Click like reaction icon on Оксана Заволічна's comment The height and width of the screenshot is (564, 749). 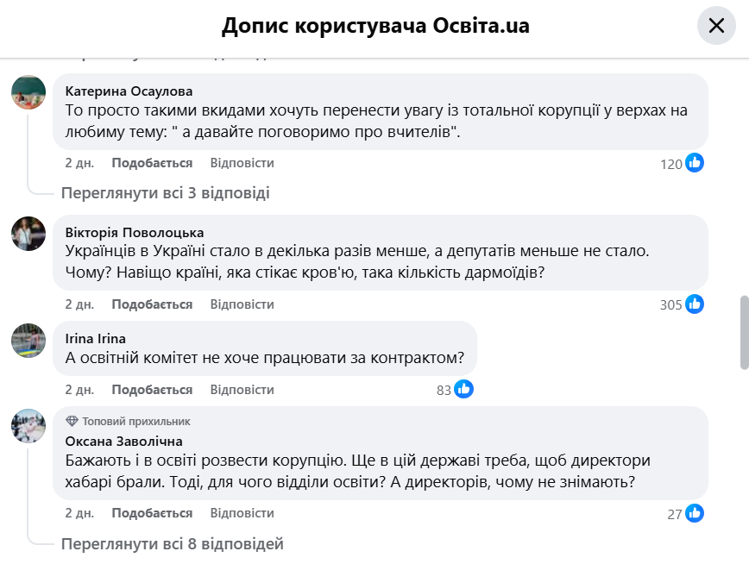(x=695, y=513)
